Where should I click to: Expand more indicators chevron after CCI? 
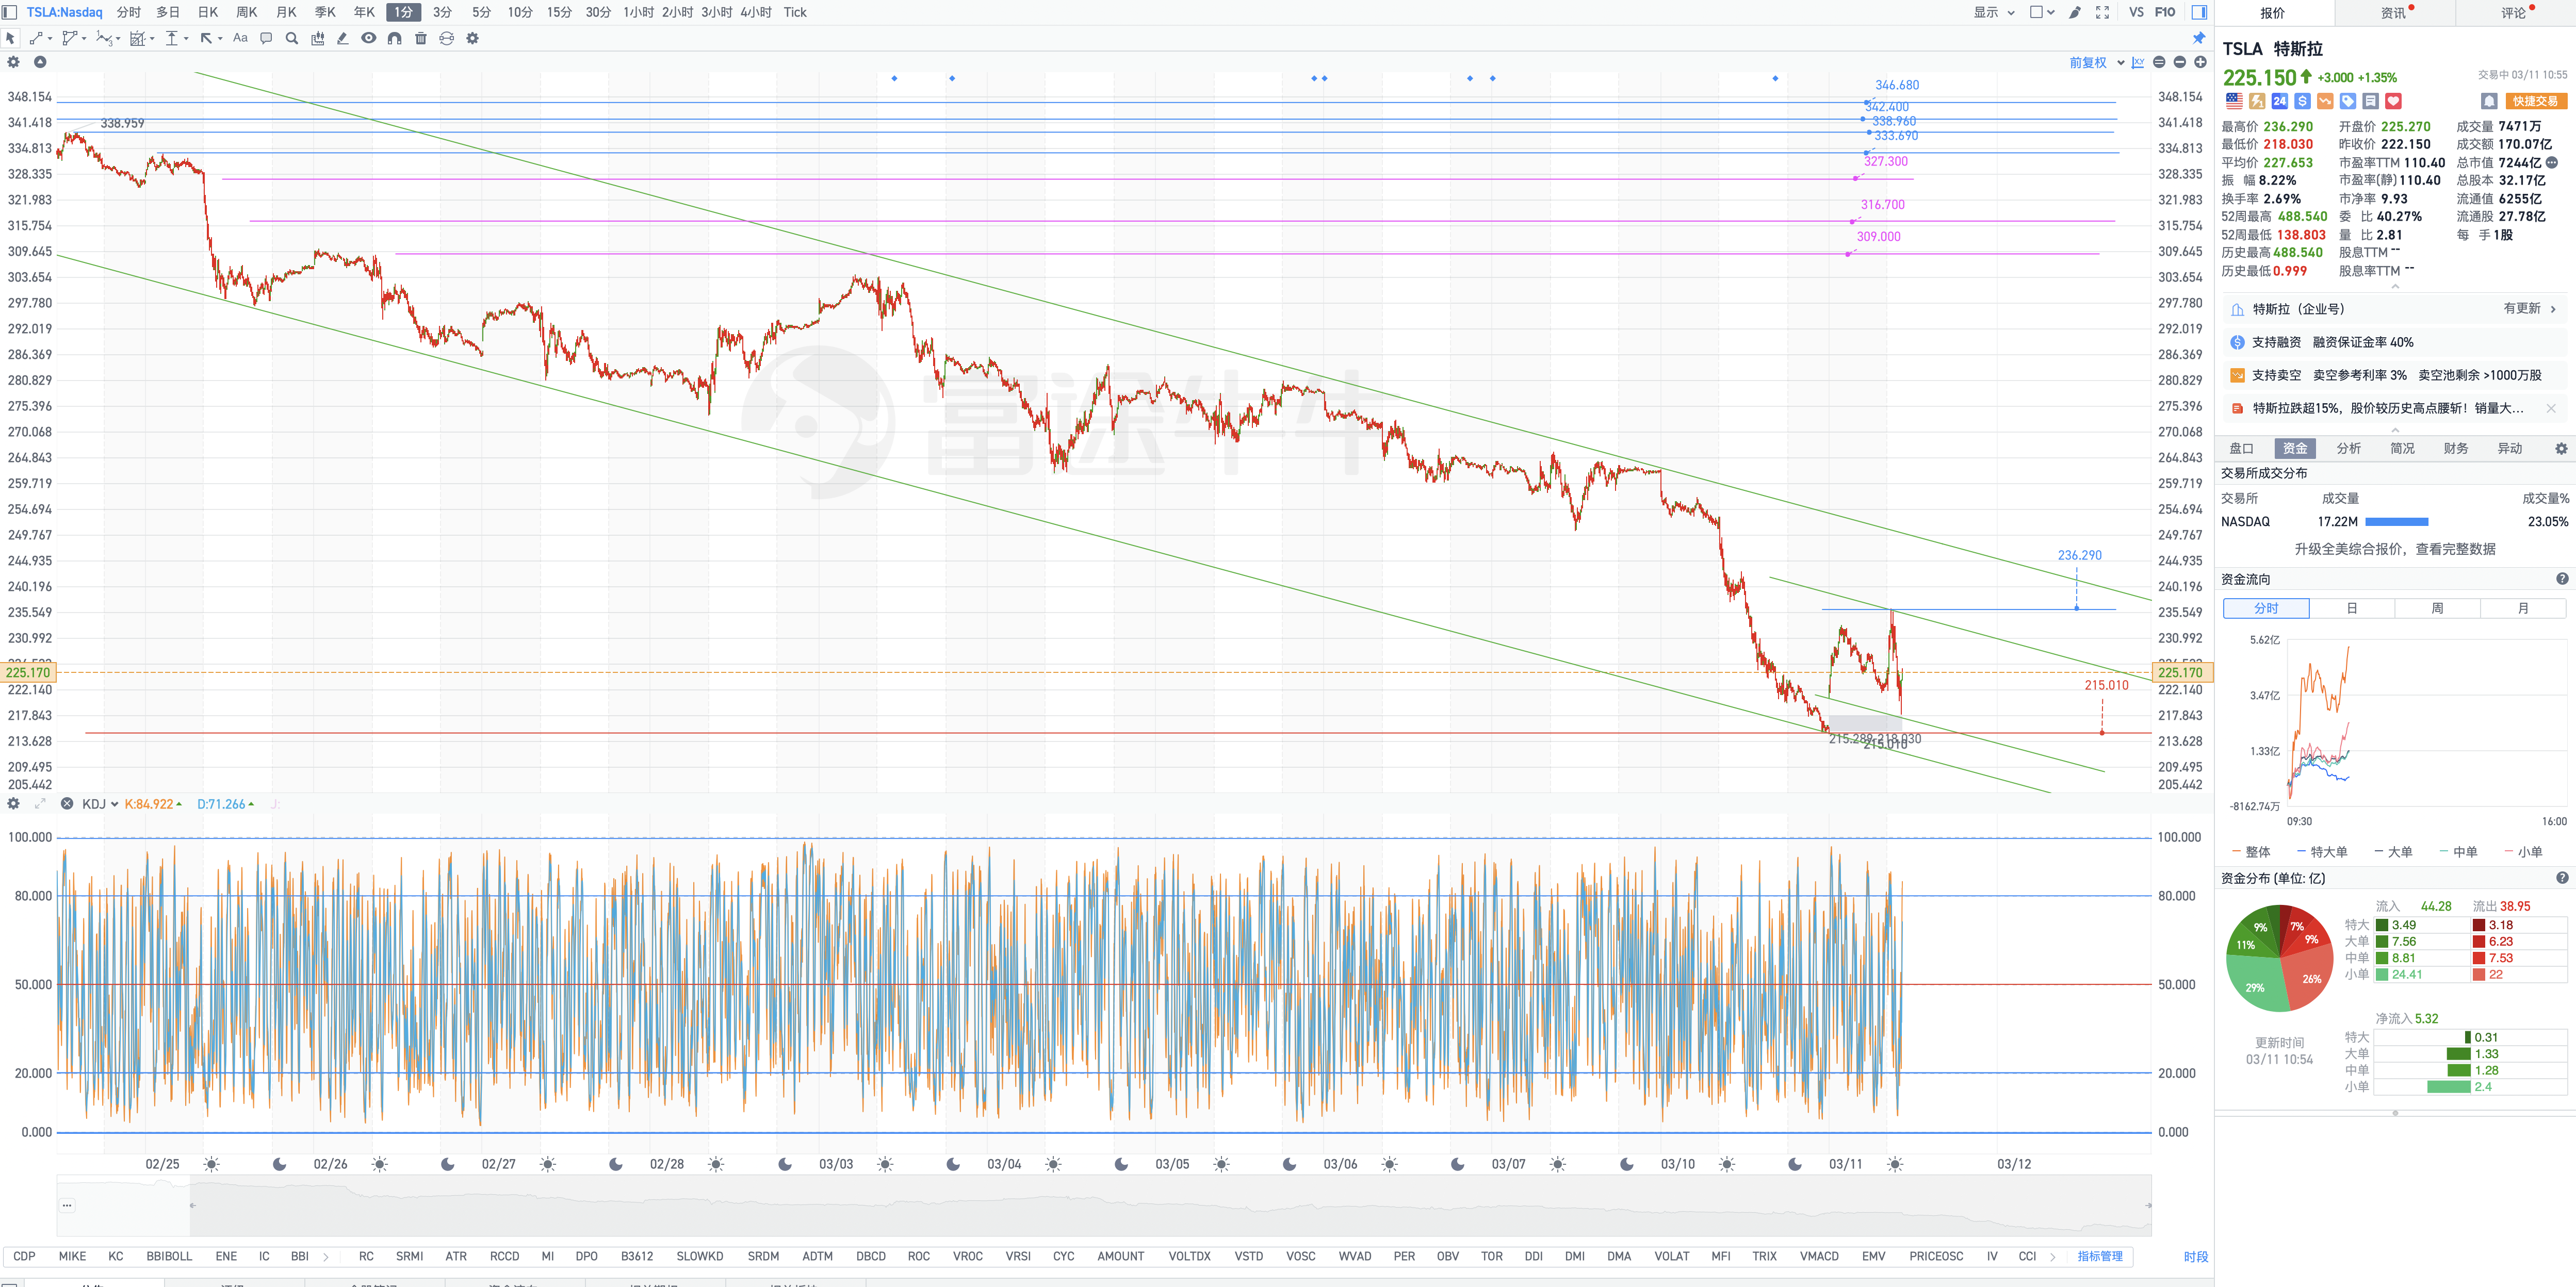[2053, 1257]
